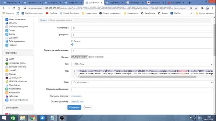Open the Windows Start menu

click(4, 118)
